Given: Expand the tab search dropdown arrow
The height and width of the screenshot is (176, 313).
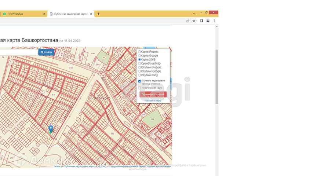Looking at the screenshot, I should [194, 14].
